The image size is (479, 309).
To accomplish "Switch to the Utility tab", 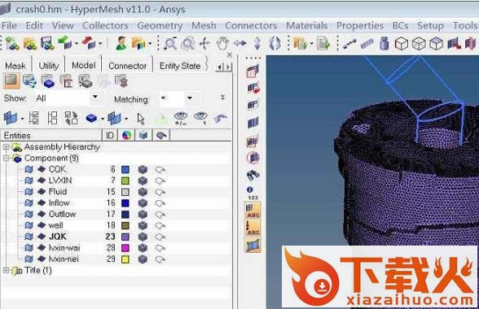I will (x=49, y=66).
